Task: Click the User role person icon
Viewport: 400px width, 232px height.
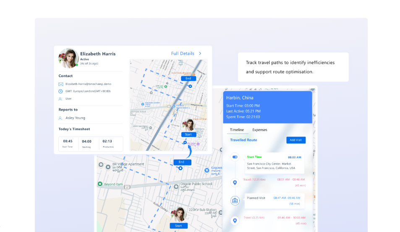Action: point(60,99)
